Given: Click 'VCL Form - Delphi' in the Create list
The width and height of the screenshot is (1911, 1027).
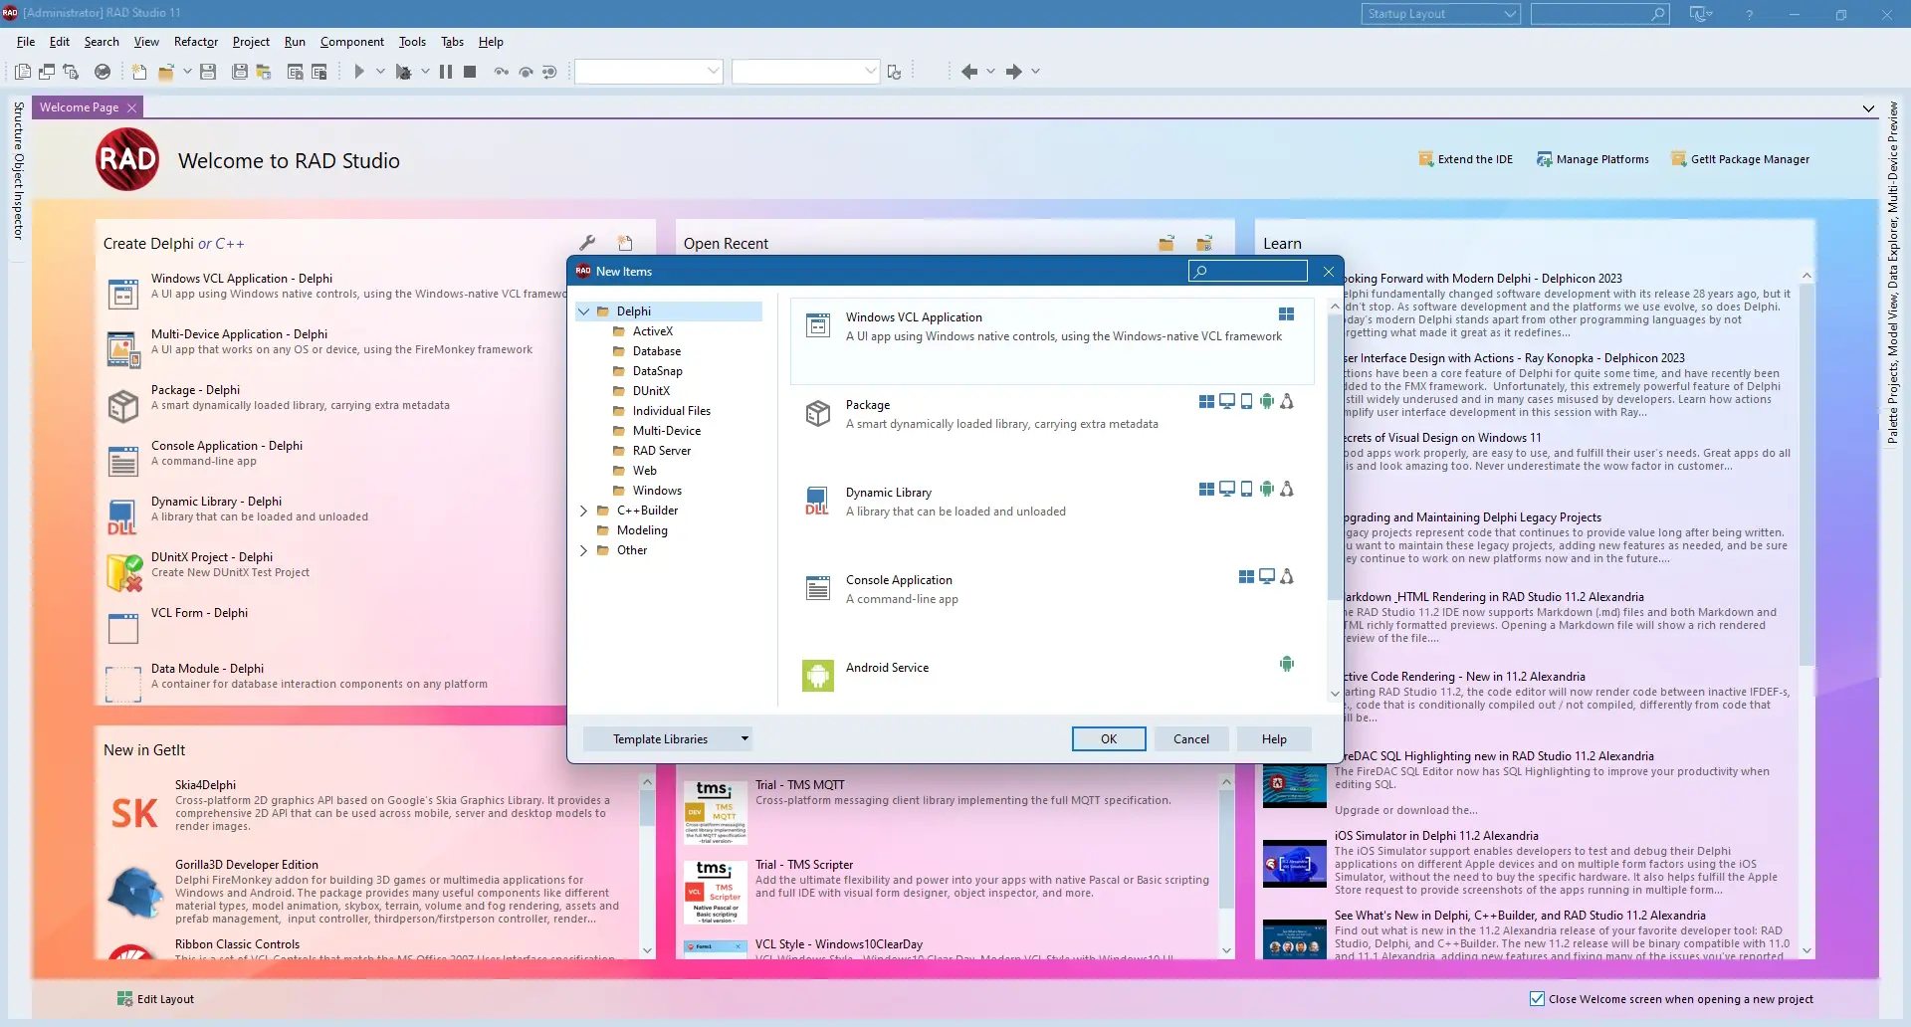Looking at the screenshot, I should pyautogui.click(x=199, y=613).
